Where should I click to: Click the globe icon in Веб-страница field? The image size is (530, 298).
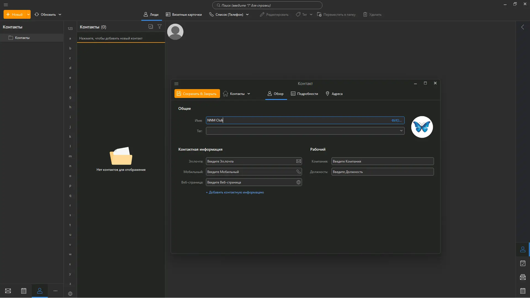point(298,182)
